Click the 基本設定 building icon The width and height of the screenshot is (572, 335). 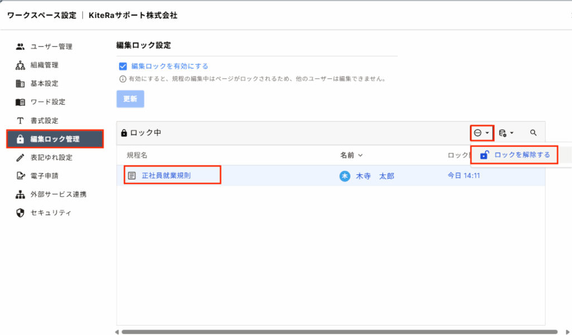(20, 83)
